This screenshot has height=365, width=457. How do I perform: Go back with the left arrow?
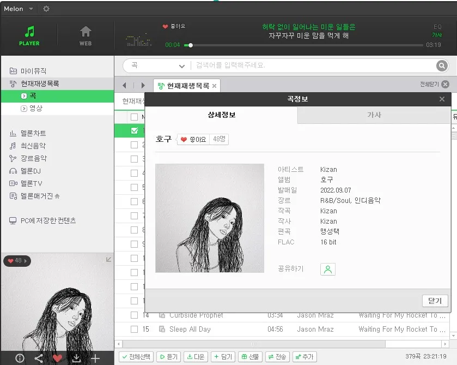pyautogui.click(x=124, y=85)
